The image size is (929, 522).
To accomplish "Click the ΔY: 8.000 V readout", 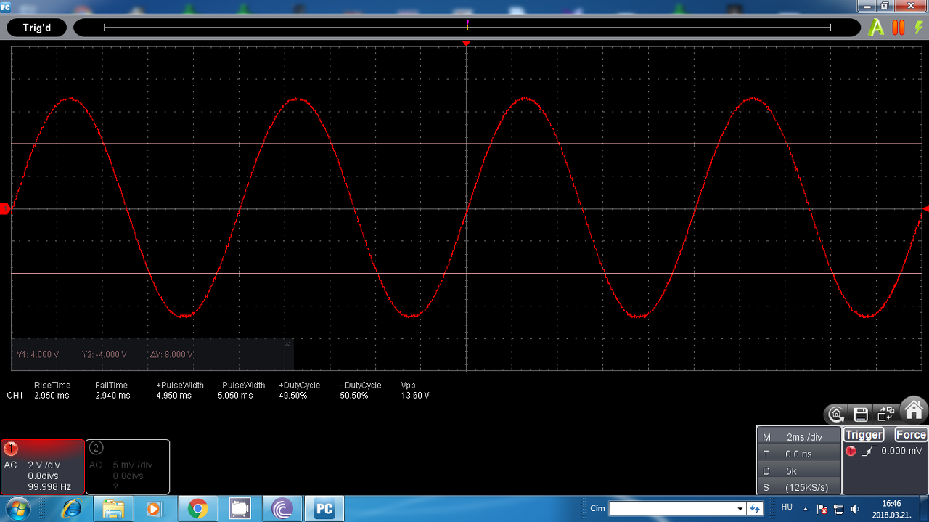I will 172,354.
